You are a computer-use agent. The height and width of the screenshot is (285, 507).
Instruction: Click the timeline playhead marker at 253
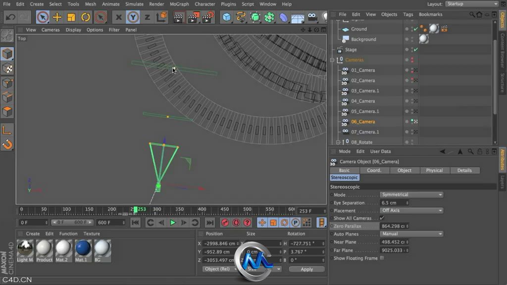click(136, 209)
